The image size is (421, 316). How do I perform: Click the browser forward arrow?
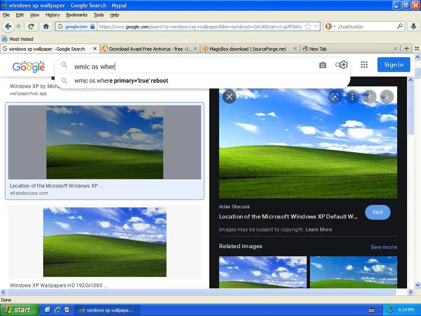18,26
